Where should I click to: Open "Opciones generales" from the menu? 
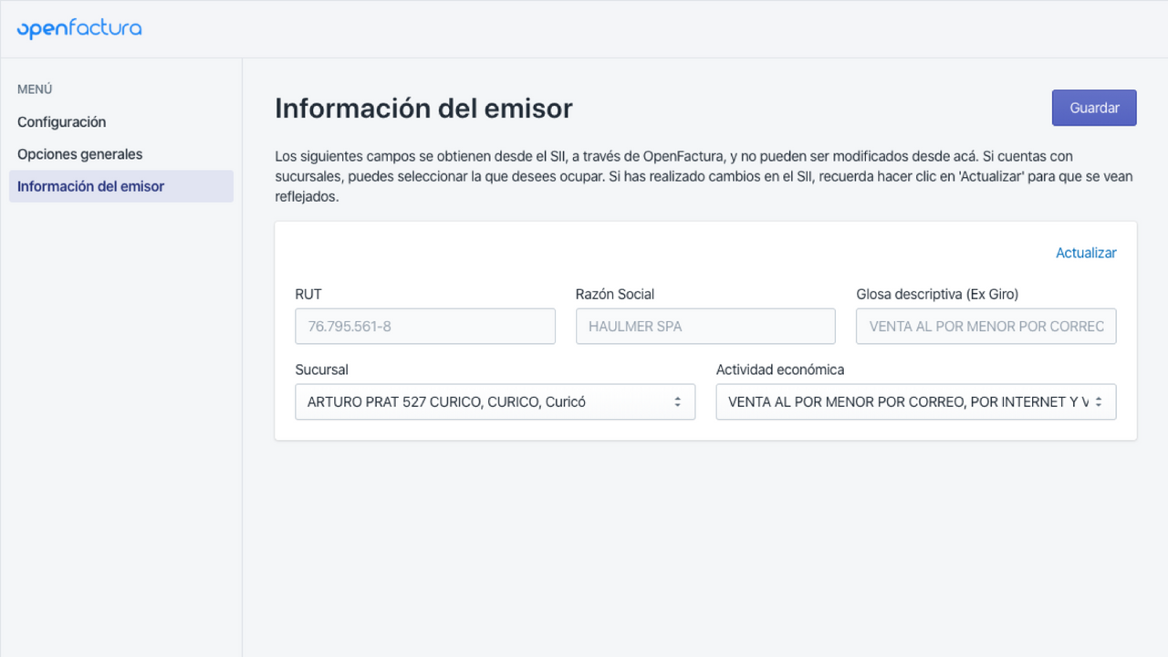pos(79,153)
